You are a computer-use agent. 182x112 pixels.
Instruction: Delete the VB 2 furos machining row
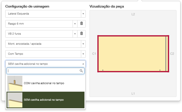[x=81, y=34]
